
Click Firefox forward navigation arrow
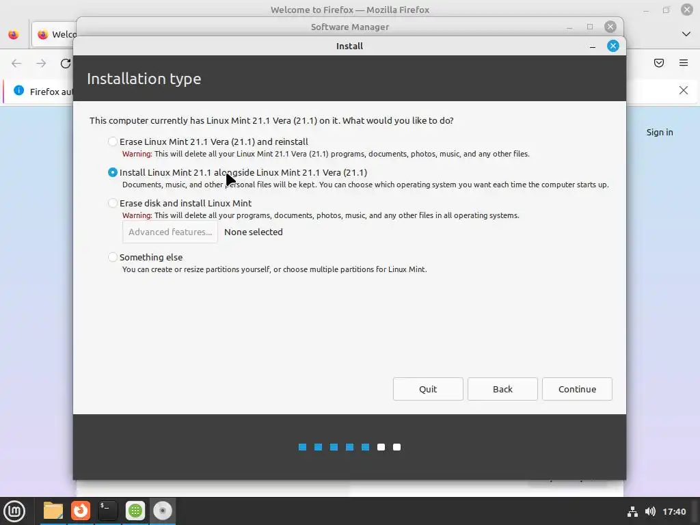tap(41, 64)
